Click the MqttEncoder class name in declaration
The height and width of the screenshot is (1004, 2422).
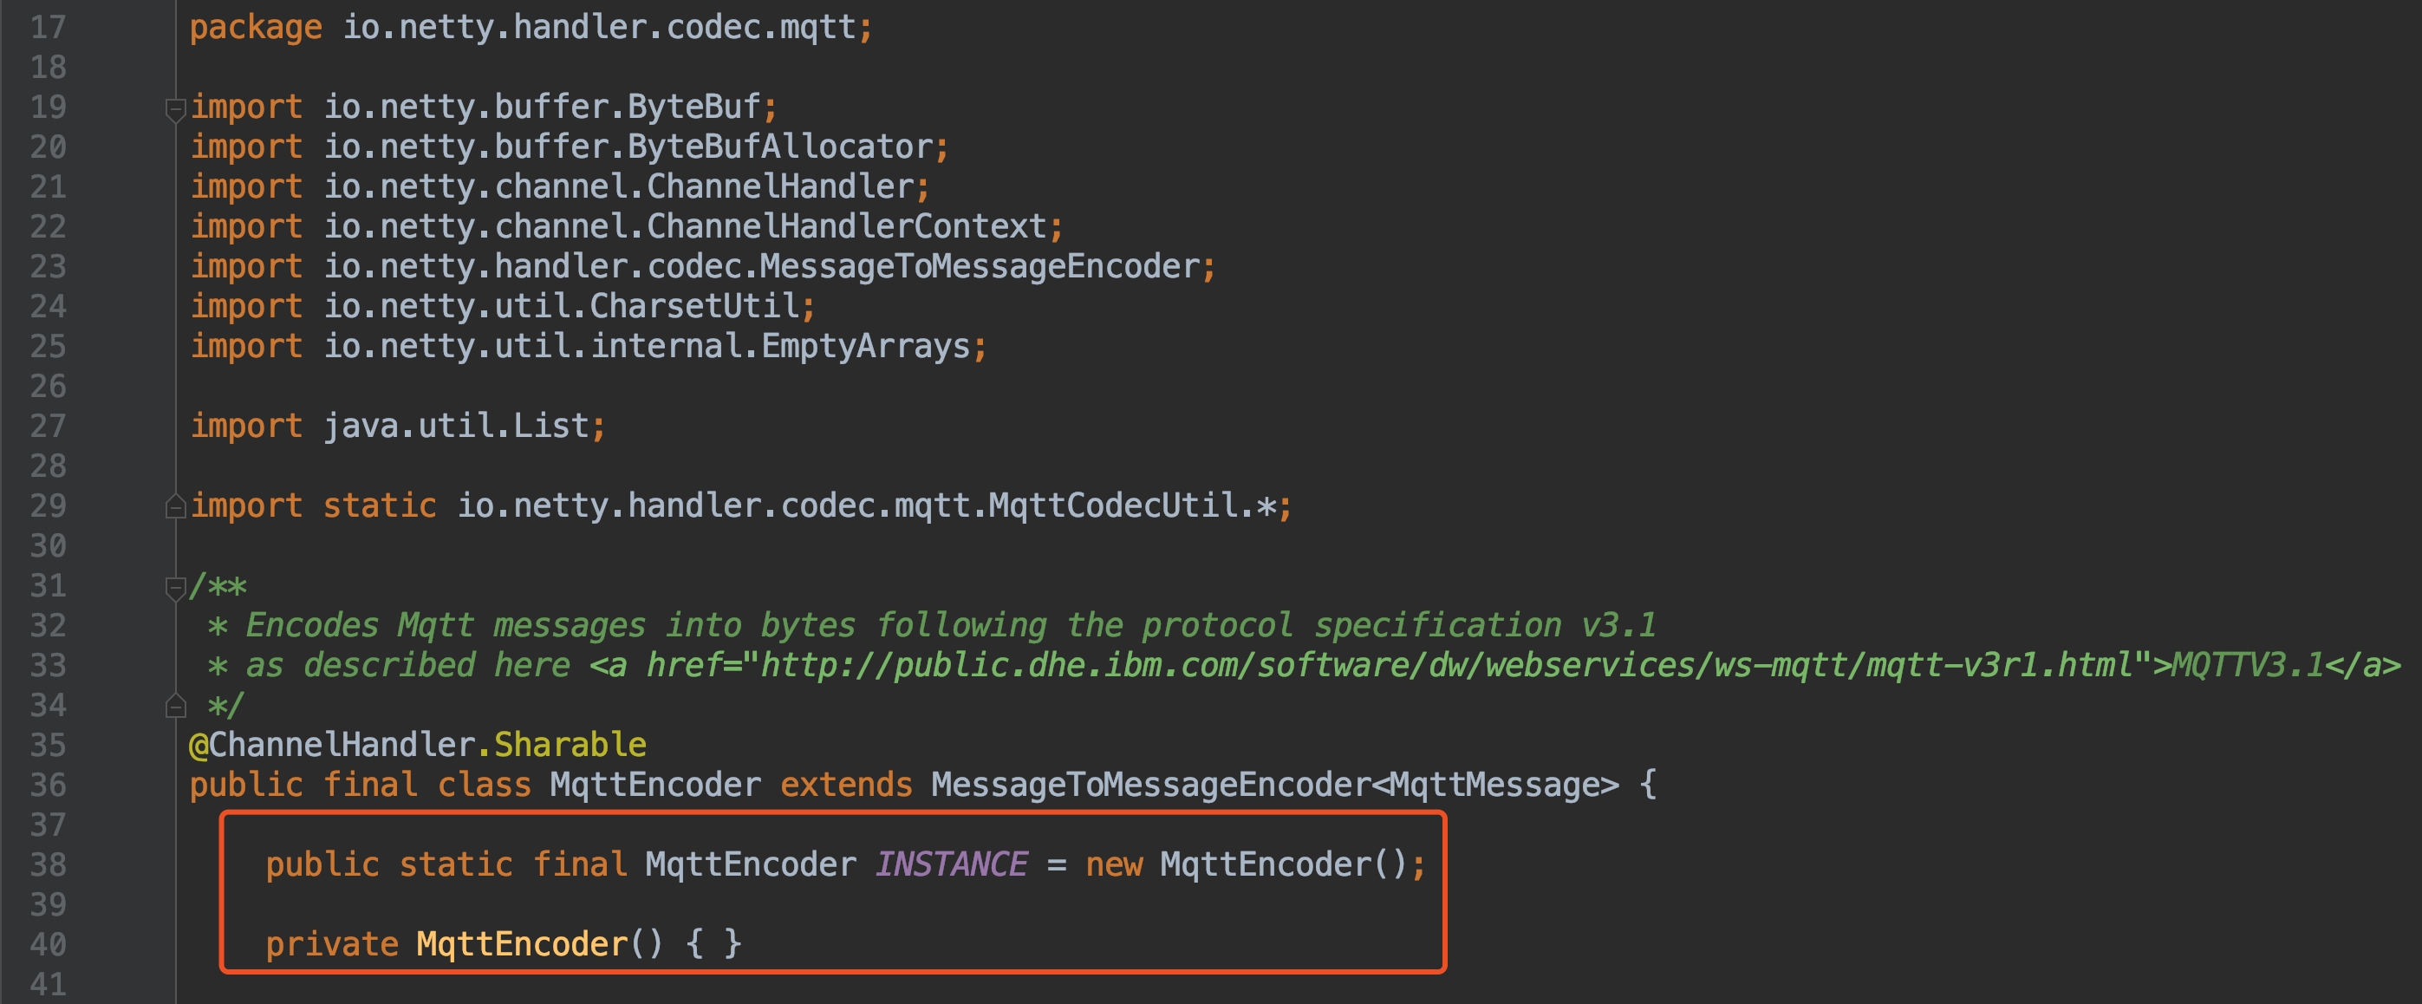pyautogui.click(x=655, y=785)
